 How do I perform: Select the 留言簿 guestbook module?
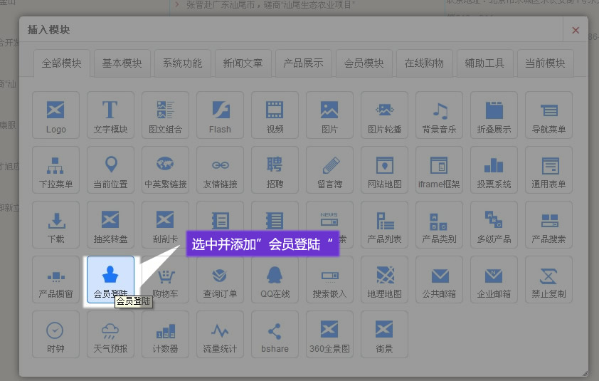coord(329,169)
